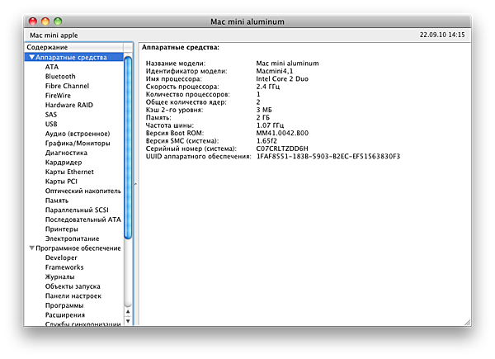Click bus speed 1.07 ГГц
The image size is (495, 359).
point(270,125)
